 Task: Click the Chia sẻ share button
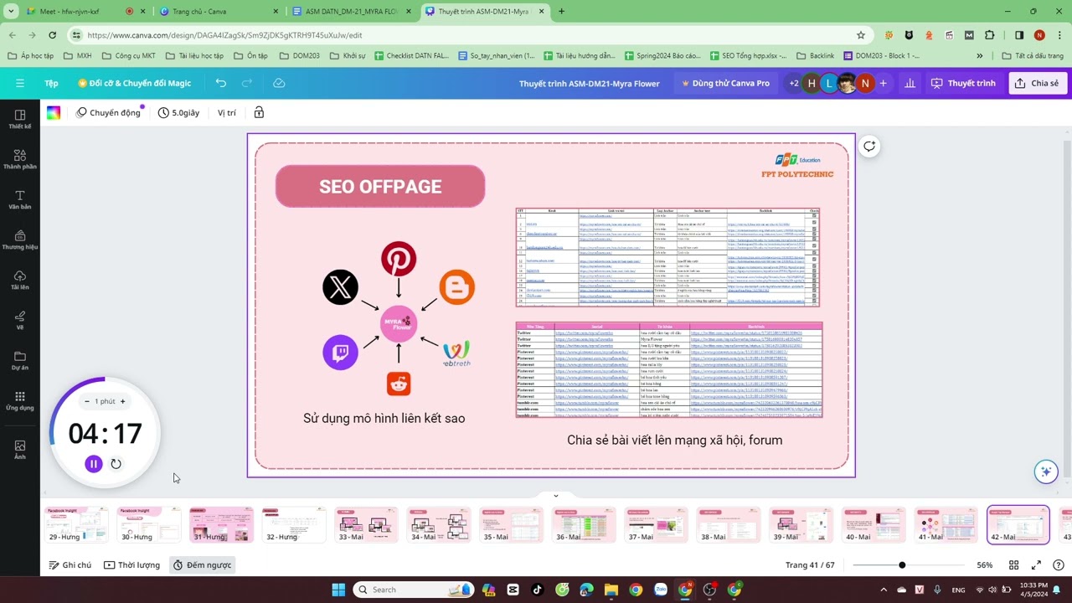pyautogui.click(x=1038, y=83)
